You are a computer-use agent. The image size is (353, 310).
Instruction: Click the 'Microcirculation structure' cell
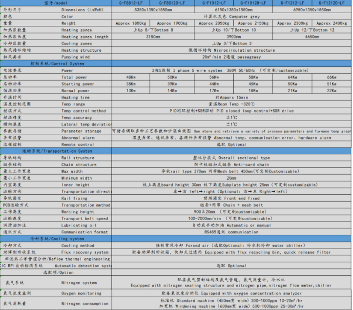click(x=231, y=50)
